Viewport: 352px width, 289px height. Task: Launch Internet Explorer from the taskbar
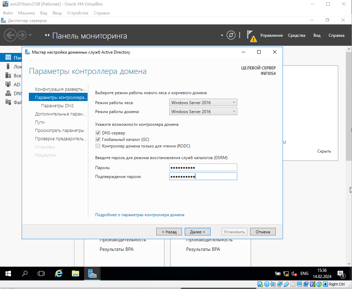[59, 274]
